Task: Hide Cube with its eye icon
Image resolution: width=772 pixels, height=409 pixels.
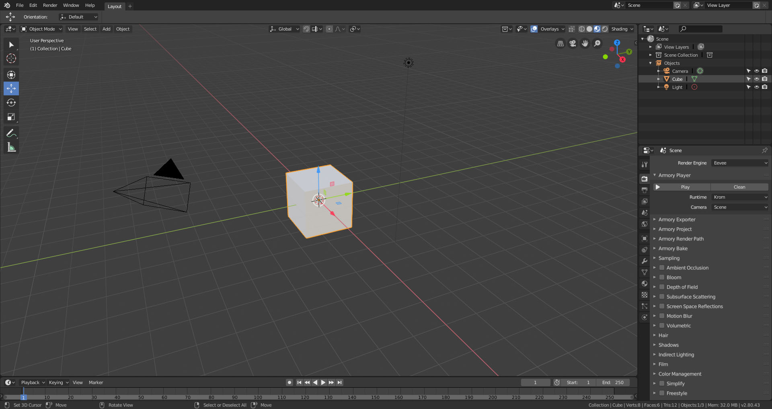Action: click(756, 79)
